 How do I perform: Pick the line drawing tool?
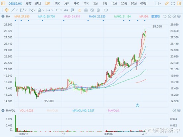[x=13, y=10]
